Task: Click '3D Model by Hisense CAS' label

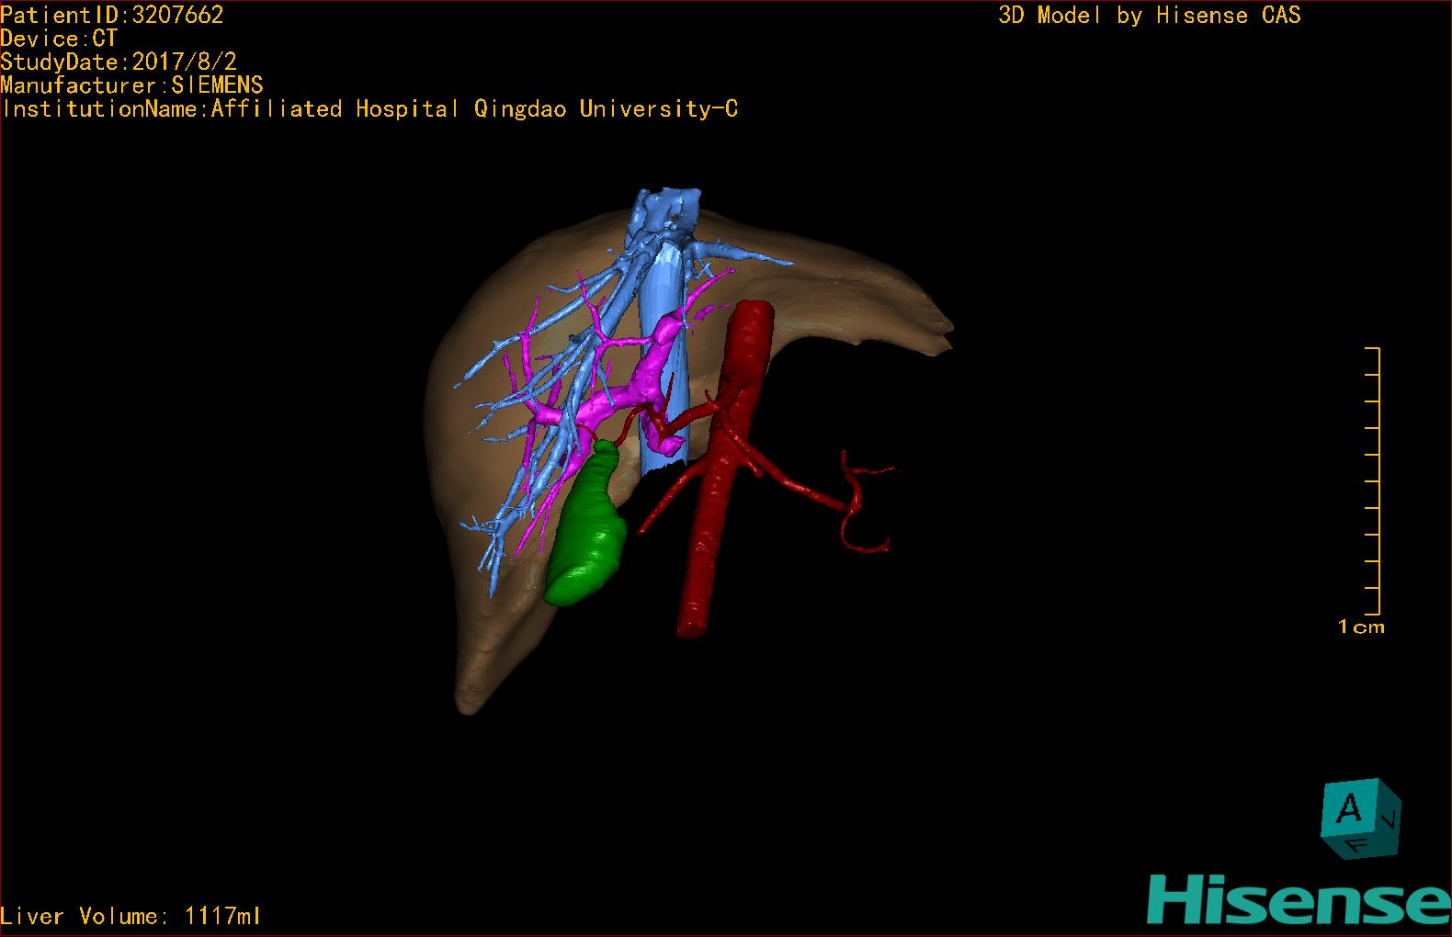Action: point(1150,16)
